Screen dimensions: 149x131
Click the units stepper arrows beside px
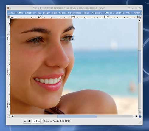[29, 121]
